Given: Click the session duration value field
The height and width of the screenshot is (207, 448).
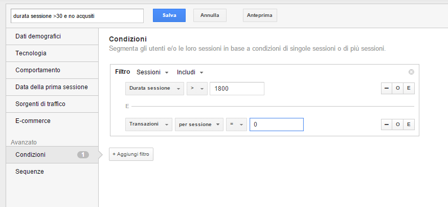Looking at the screenshot, I should [237, 89].
